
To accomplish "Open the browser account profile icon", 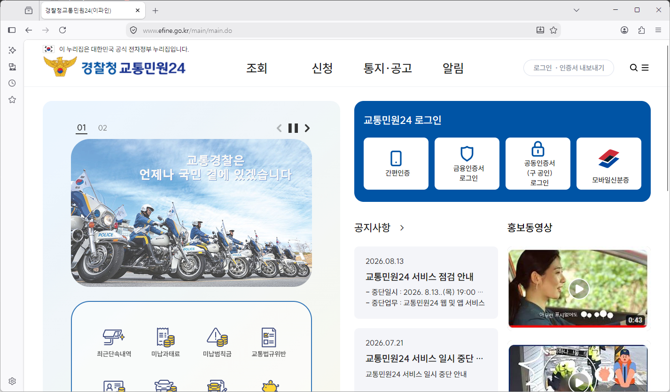I will point(624,30).
